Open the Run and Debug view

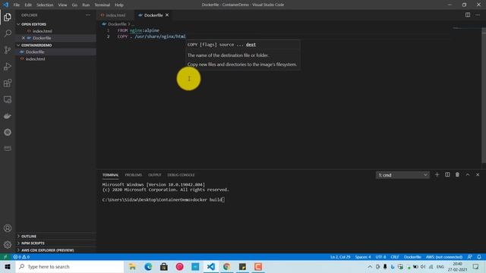(8, 67)
